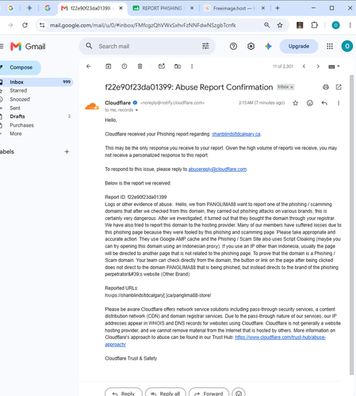The height and width of the screenshot is (396, 356).
Task: Go back to inbox with back arrow
Action: pyautogui.click(x=89, y=67)
